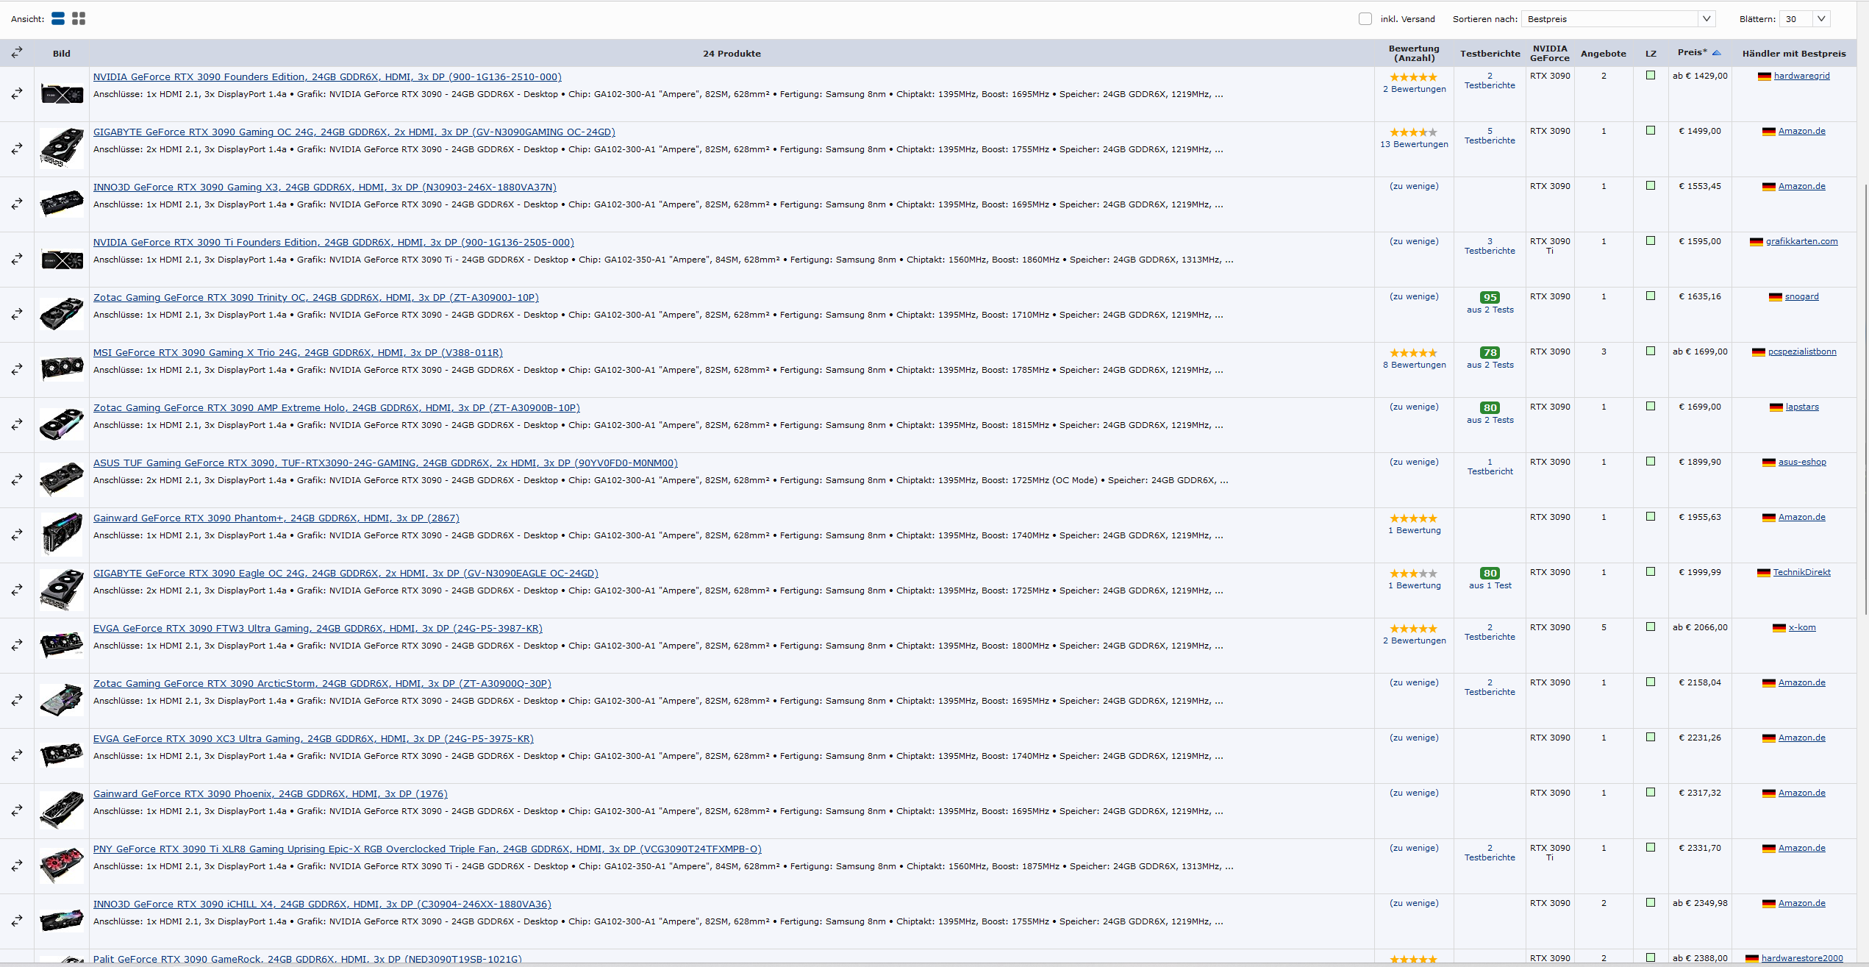1869x967 pixels.
Task: Click the five-star rating of Founders Edition
Action: tap(1412, 77)
